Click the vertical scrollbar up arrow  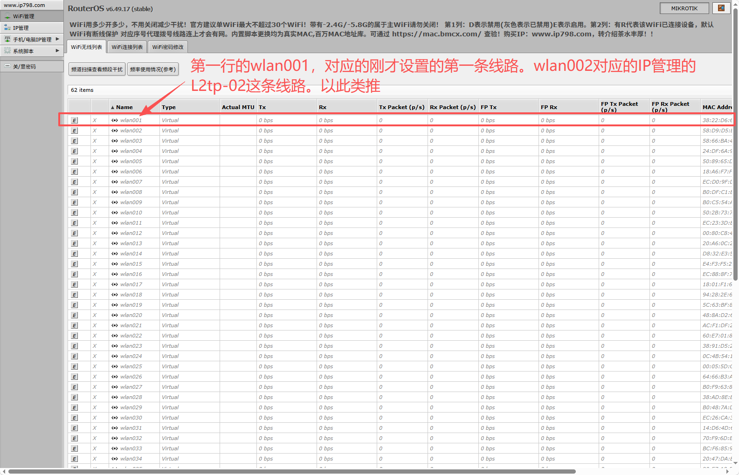click(736, 3)
